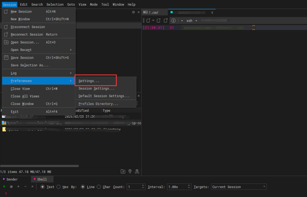307x197 pixels.
Task: Select the Char radio button
Action: [99, 187]
